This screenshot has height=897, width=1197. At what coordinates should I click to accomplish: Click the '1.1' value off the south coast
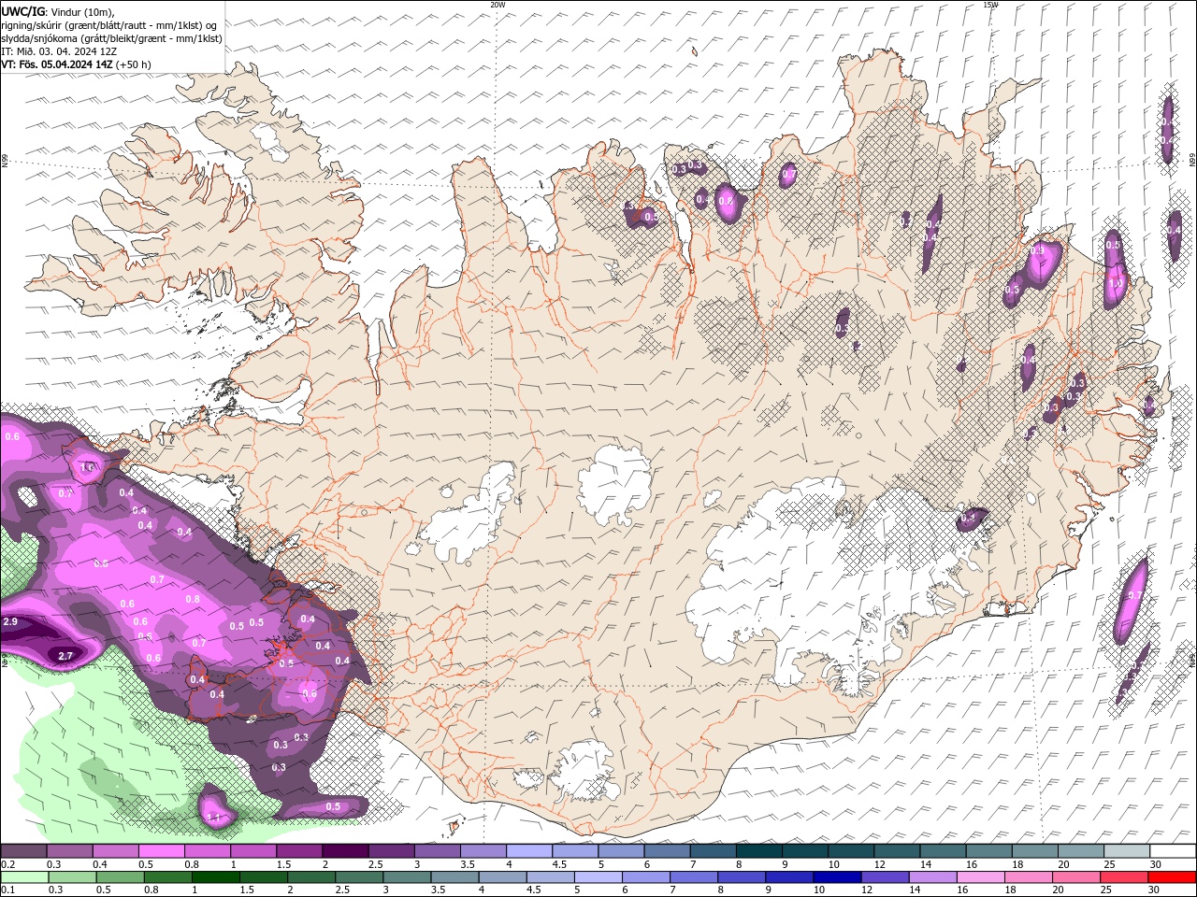click(x=214, y=818)
